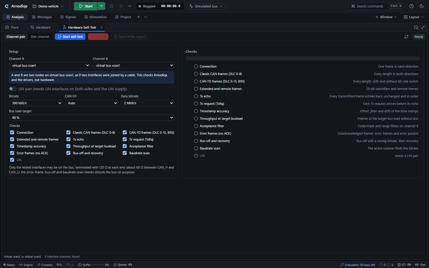Open the more-tabs ellipsis menu

tap(146, 17)
